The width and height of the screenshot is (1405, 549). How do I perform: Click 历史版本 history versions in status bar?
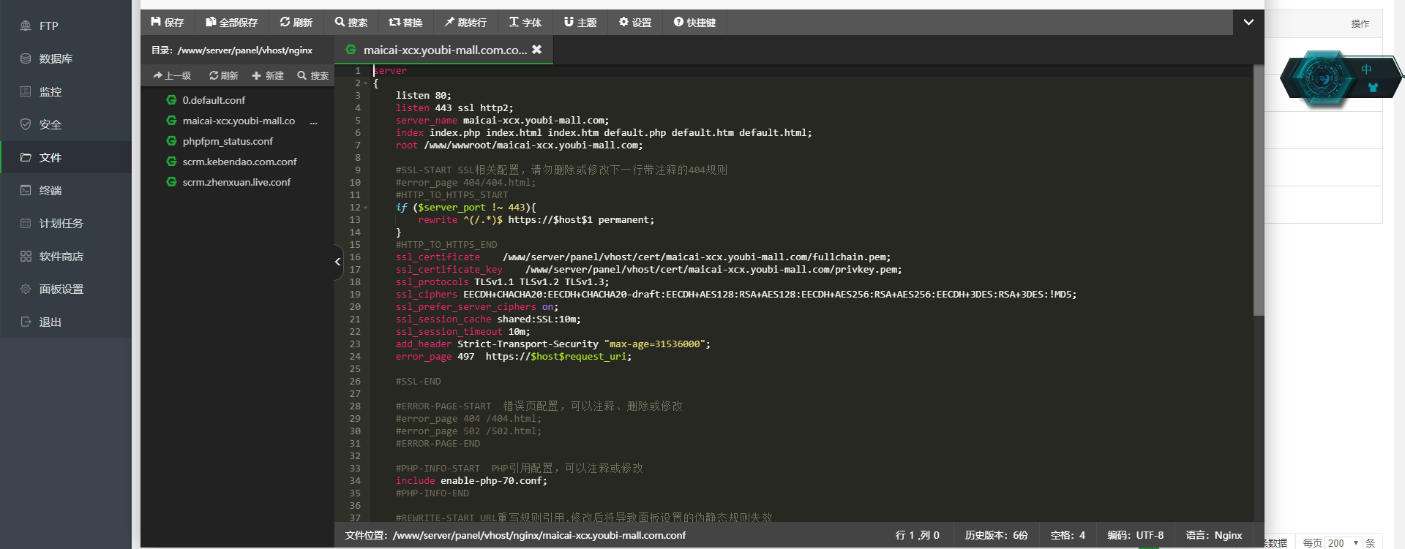(x=996, y=535)
